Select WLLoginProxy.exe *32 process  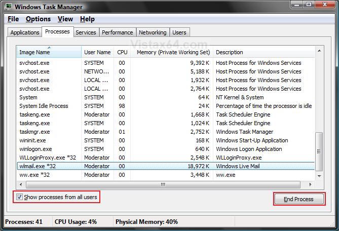point(166,158)
